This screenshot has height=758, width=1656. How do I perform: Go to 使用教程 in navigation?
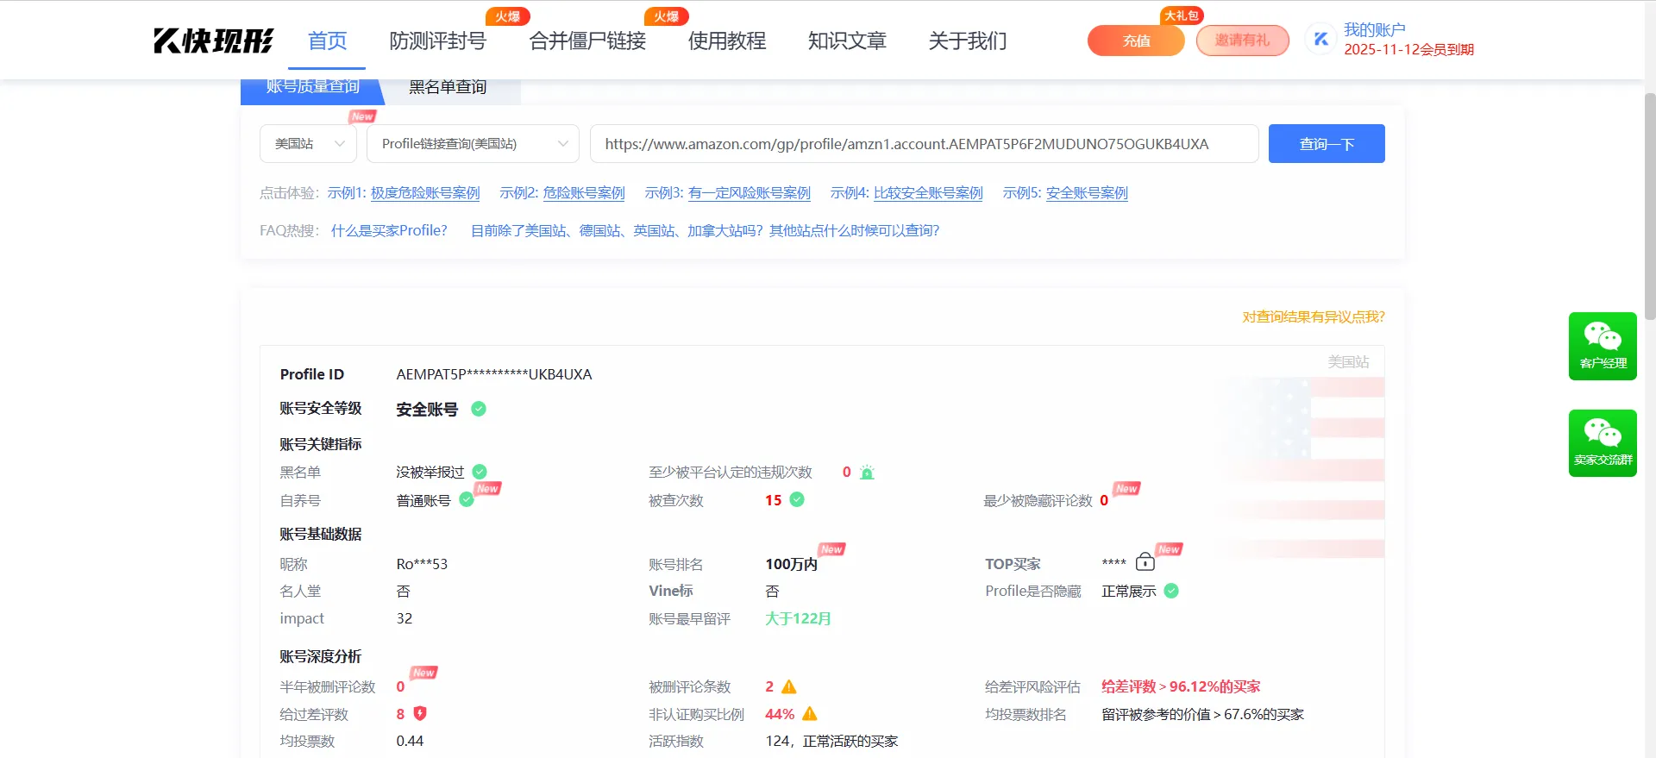[x=726, y=41]
